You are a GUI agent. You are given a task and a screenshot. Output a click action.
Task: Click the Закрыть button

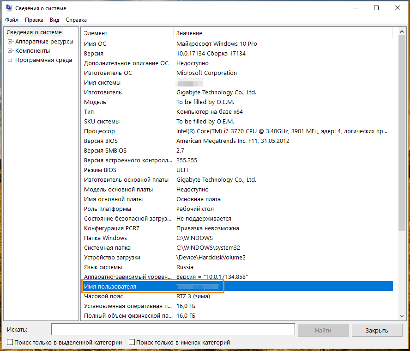pyautogui.click(x=377, y=330)
